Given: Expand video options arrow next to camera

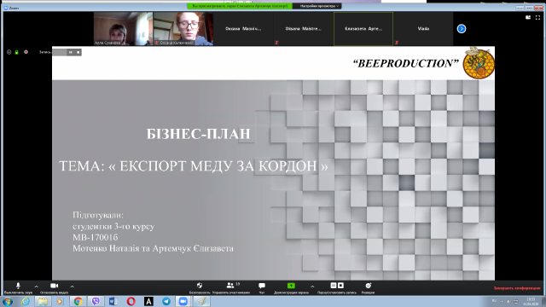Looking at the screenshot, I should (x=72, y=287).
